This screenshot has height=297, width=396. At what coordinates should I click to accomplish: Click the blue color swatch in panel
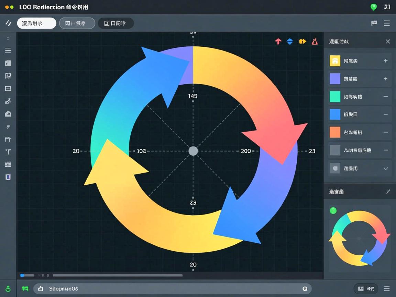(335, 114)
